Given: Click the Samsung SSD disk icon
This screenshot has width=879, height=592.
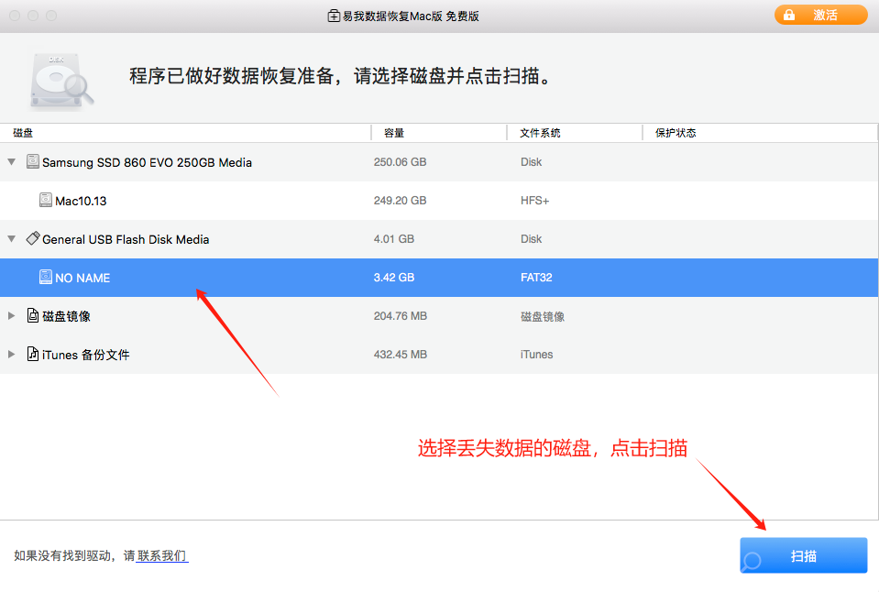Looking at the screenshot, I should coord(33,162).
